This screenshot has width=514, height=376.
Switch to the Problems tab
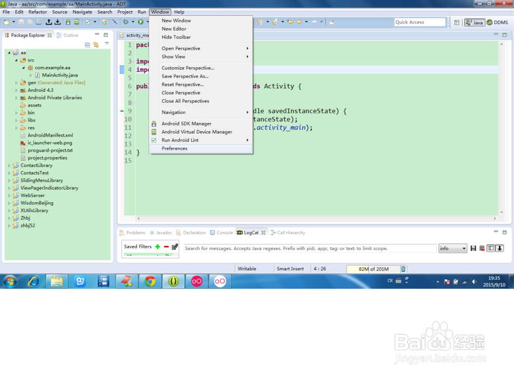(x=132, y=233)
